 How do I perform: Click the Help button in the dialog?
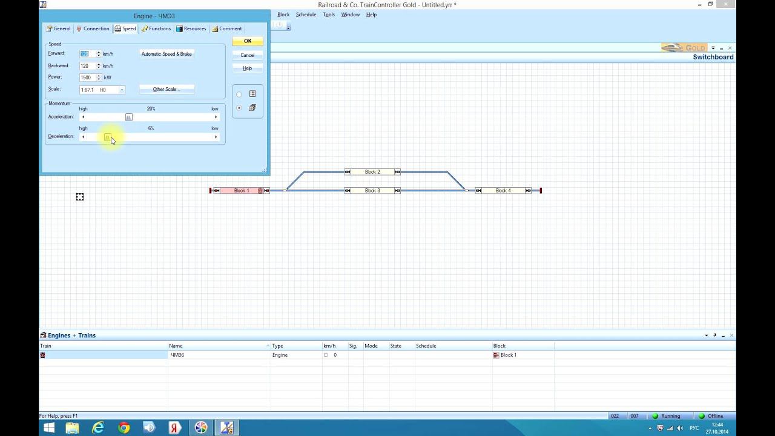pyautogui.click(x=248, y=68)
